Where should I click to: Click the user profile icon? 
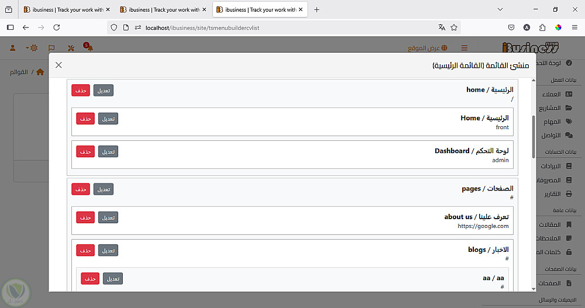point(12,48)
